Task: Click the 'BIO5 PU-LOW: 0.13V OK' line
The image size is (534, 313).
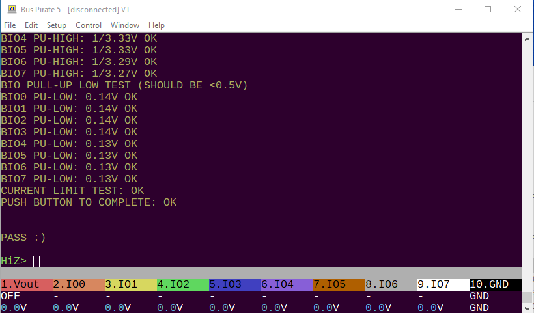Action: 69,156
